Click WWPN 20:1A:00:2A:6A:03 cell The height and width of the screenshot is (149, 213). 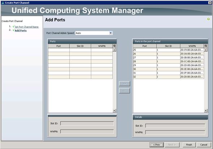192,54
